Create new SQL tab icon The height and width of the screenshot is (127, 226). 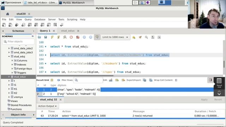coord(4,25)
